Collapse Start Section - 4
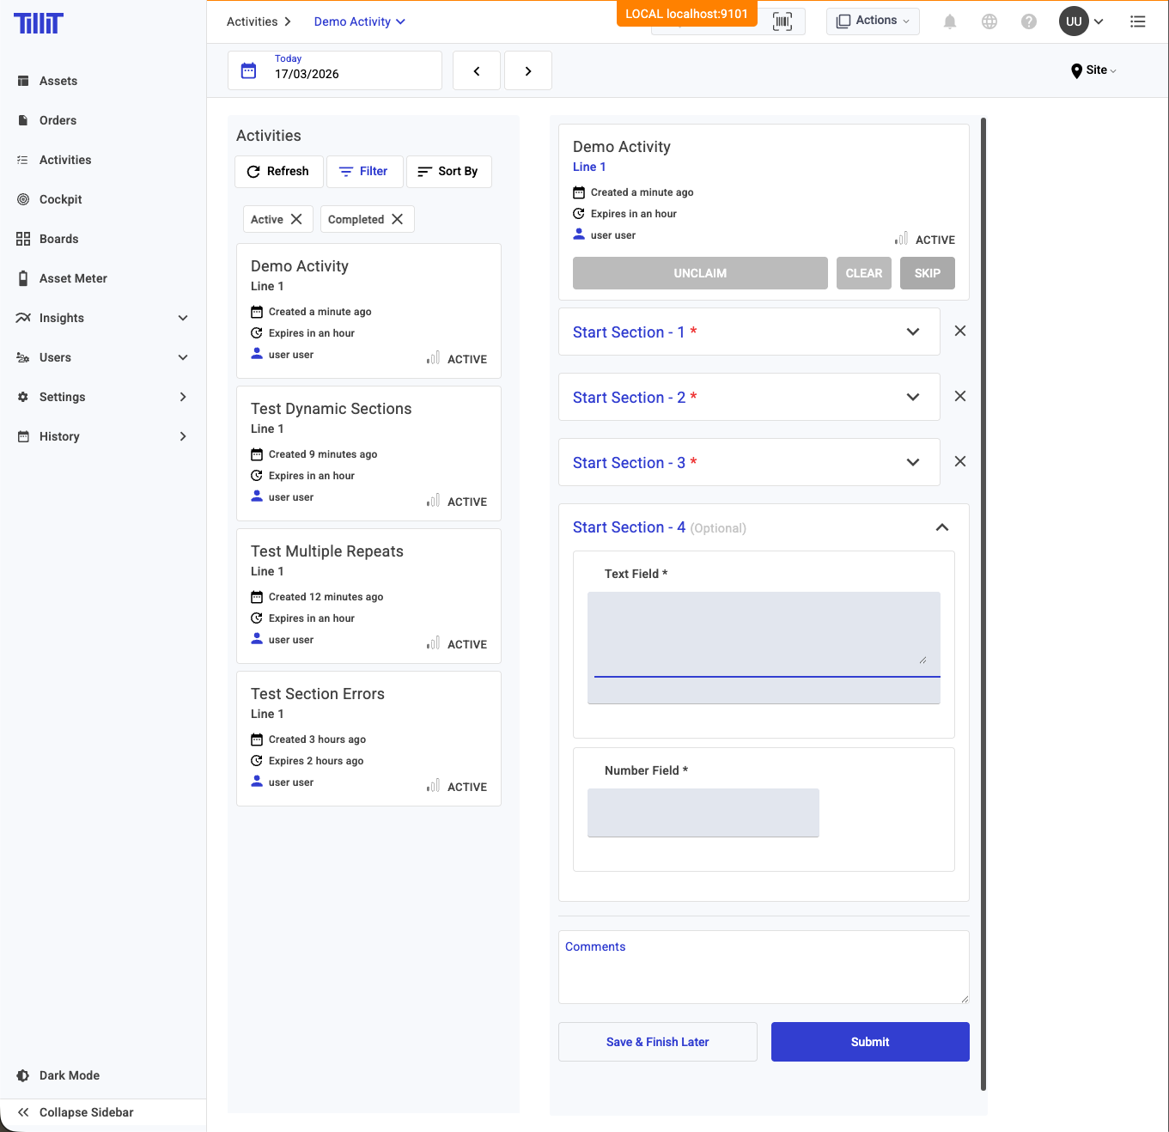The image size is (1169, 1132). click(x=941, y=527)
